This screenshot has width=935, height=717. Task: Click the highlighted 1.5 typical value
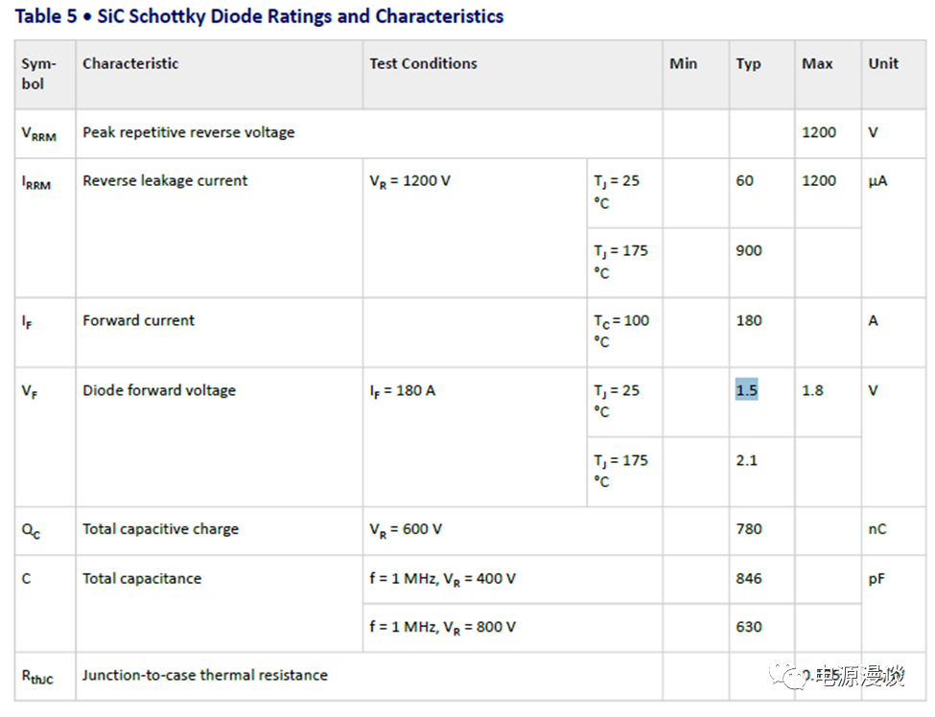746,390
